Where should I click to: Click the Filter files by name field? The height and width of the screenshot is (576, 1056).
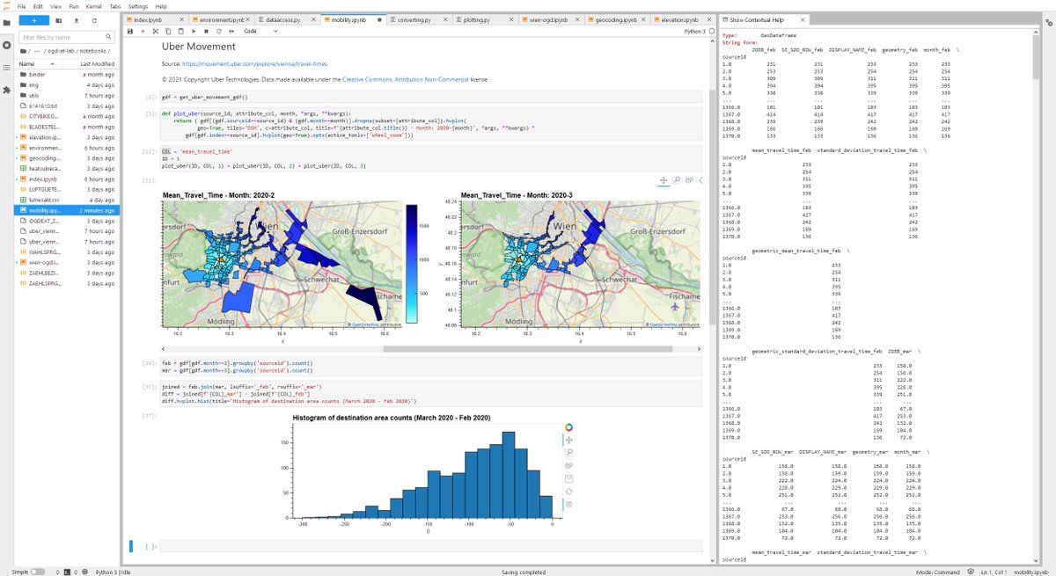[67, 38]
